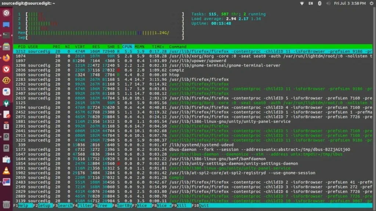The height and width of the screenshot is (211, 376).
Task: Open the Ubuntu dash at the top of launcher
Action: [x=6, y=13]
